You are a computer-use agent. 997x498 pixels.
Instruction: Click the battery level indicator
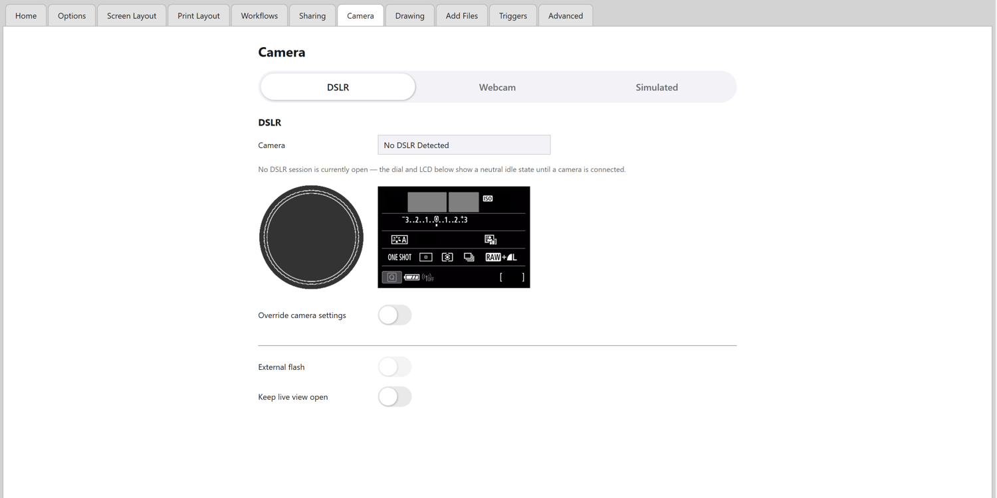[412, 278]
